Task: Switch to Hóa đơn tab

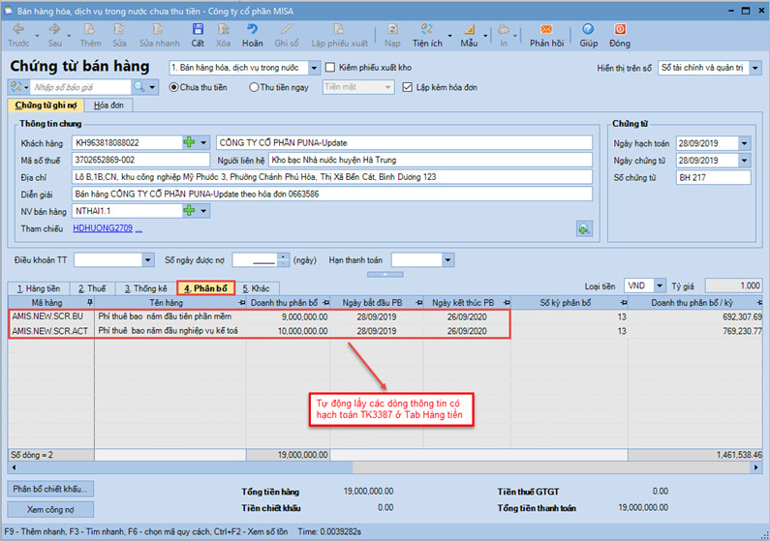Action: (x=108, y=105)
